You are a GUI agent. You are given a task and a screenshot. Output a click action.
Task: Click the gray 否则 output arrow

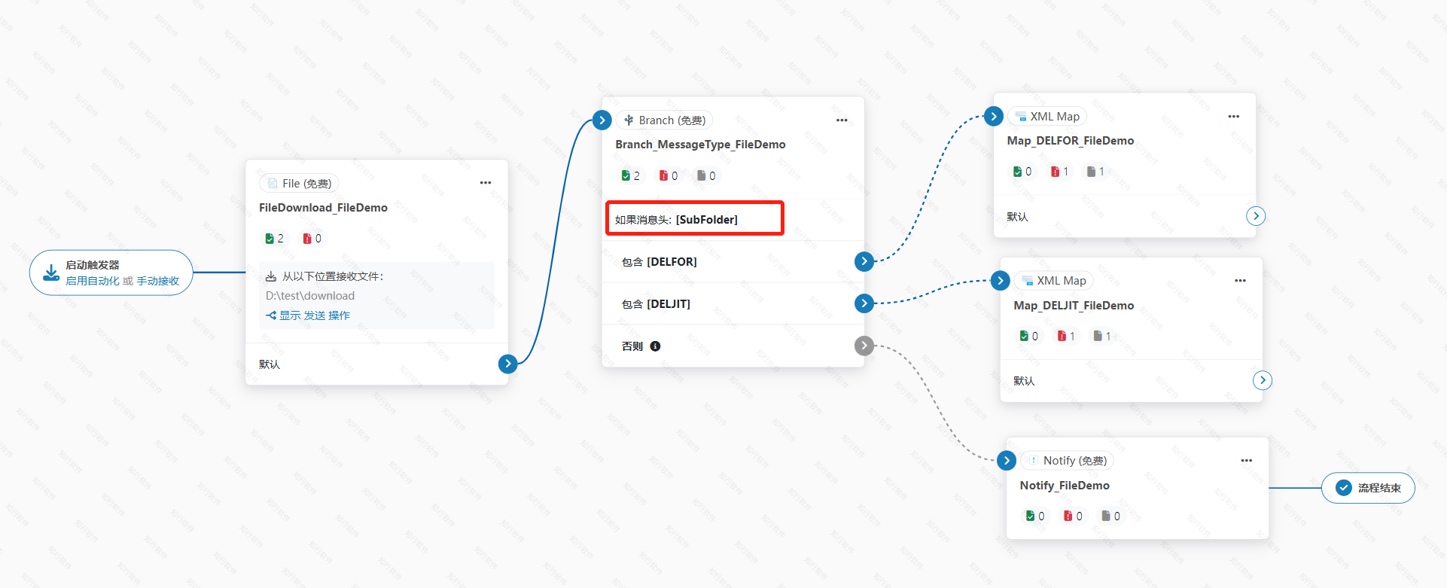click(x=864, y=346)
